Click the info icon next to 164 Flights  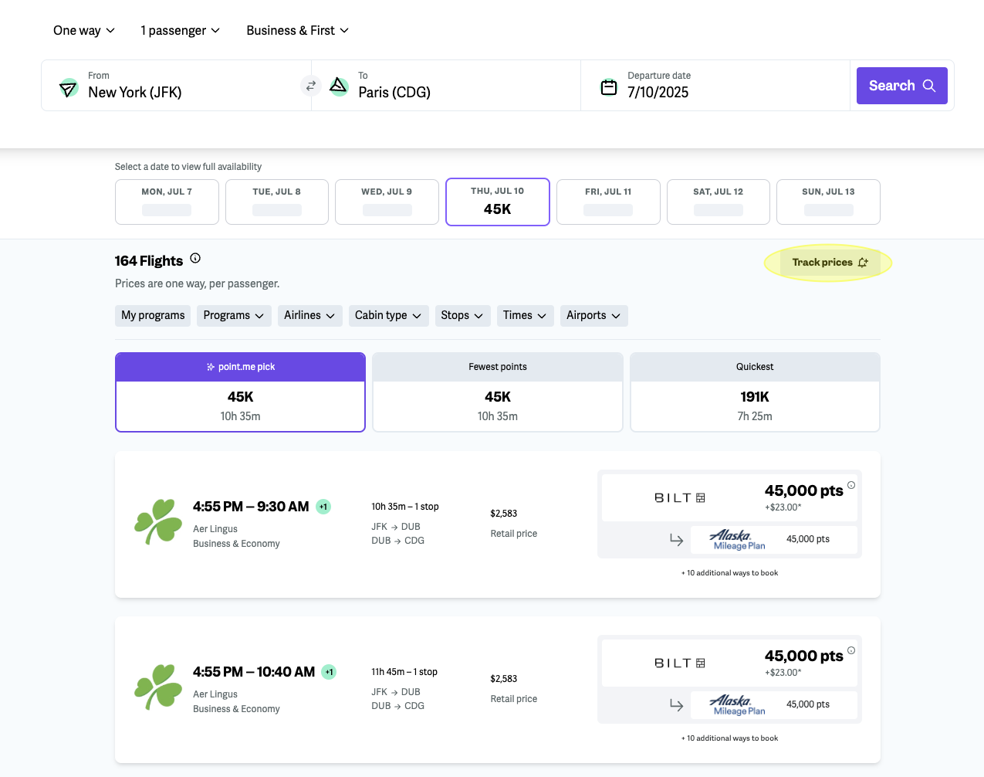pos(195,258)
